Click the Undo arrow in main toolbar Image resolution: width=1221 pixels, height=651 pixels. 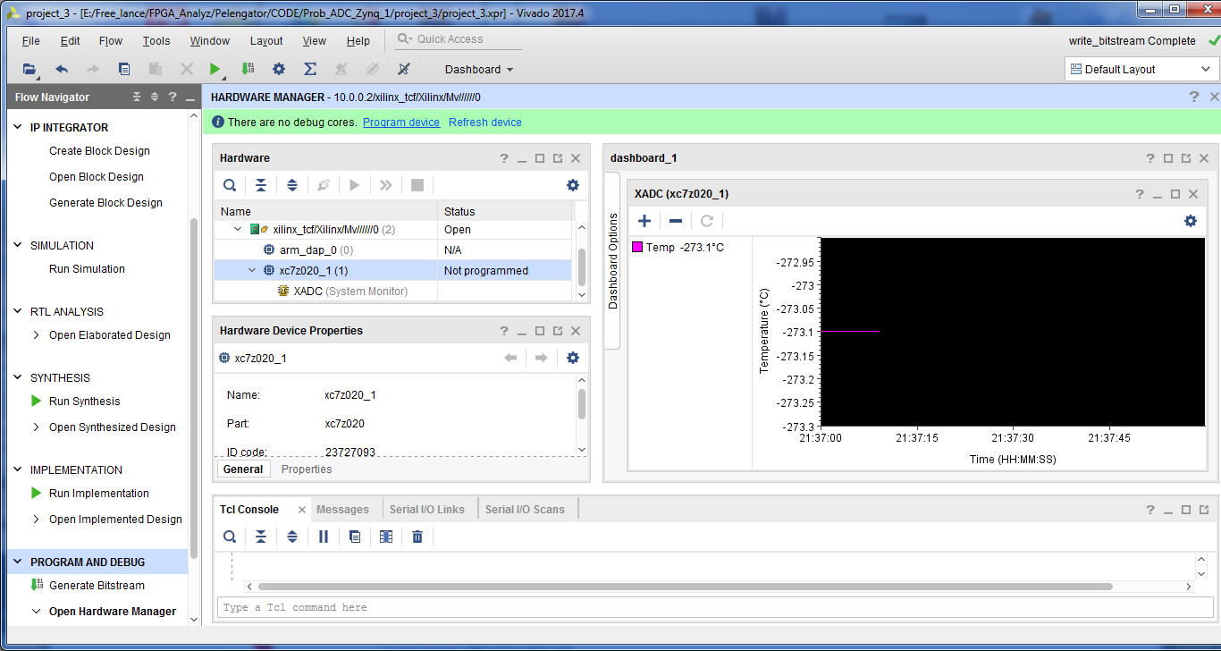(x=62, y=69)
